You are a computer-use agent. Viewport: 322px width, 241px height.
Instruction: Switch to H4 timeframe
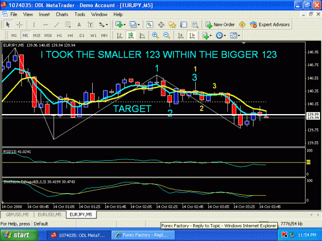click(71, 35)
